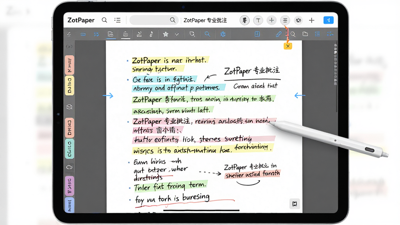Select the round T text tool button
Image resolution: width=400 pixels, height=225 pixels.
(x=258, y=20)
